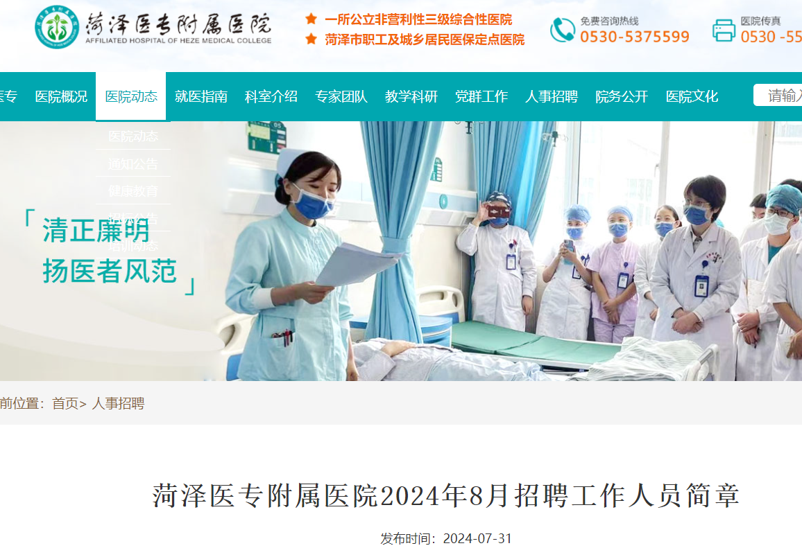The width and height of the screenshot is (802, 548).
Task: Click the second orange star icon
Action: [311, 39]
